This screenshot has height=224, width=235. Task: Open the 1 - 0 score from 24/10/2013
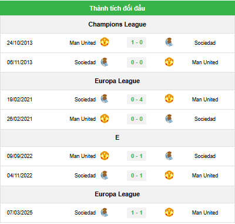(x=137, y=42)
